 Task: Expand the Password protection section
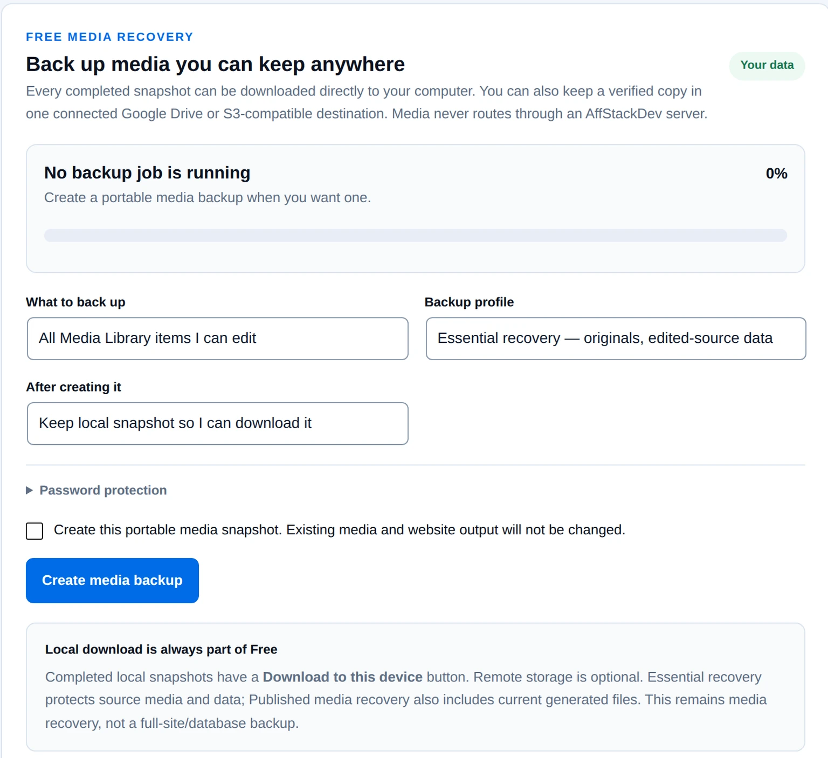[x=96, y=490]
